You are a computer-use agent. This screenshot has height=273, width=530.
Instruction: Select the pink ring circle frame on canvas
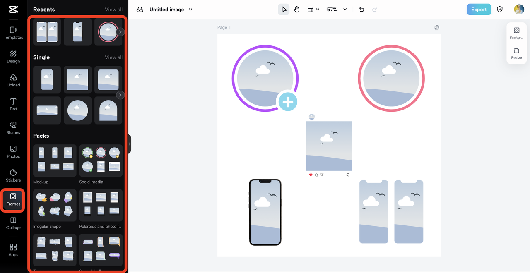point(391,78)
